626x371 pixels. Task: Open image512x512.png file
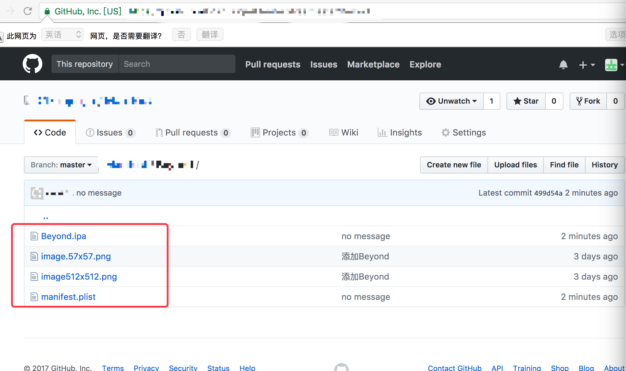[x=79, y=277]
